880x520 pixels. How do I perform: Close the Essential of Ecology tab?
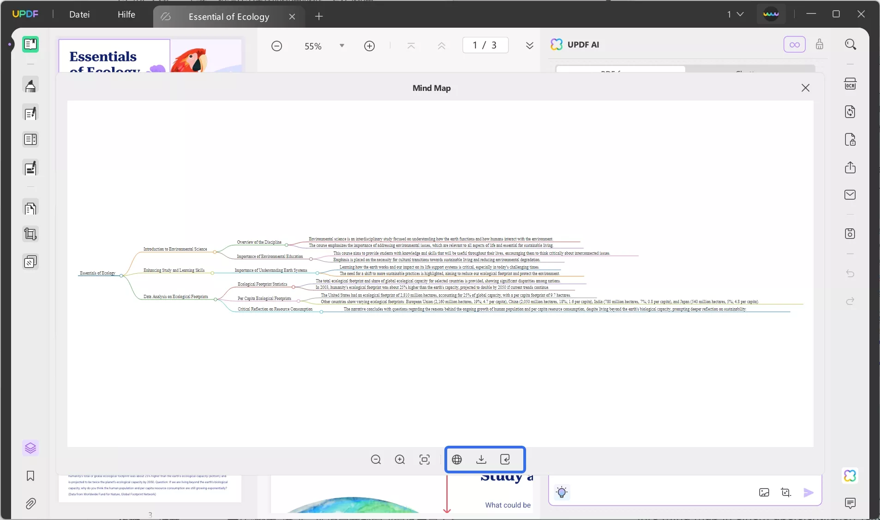click(292, 17)
